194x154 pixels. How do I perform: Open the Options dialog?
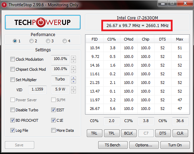click(x=144, y=145)
